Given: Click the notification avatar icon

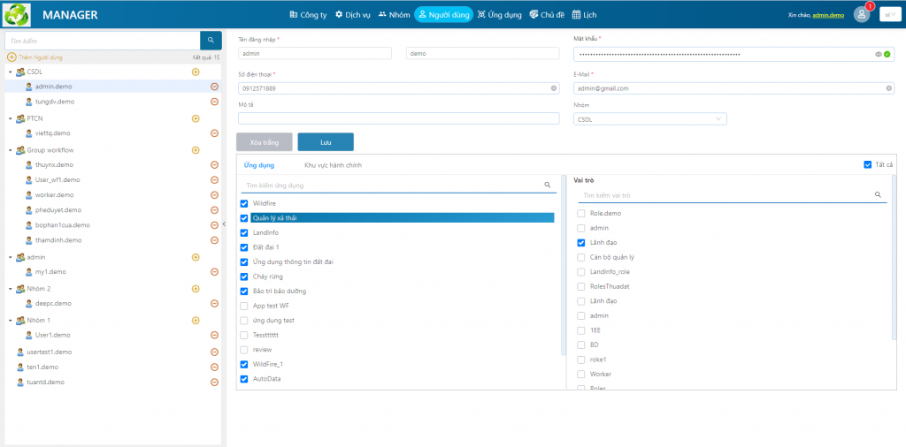Looking at the screenshot, I should 861,14.
